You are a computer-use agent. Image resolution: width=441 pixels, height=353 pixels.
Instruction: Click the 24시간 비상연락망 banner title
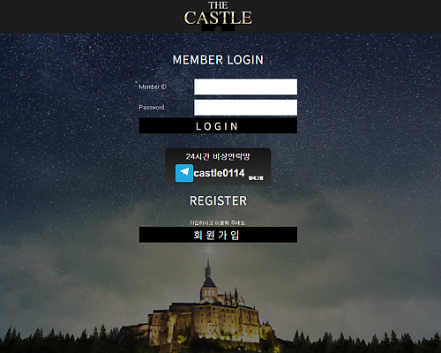[x=218, y=156]
